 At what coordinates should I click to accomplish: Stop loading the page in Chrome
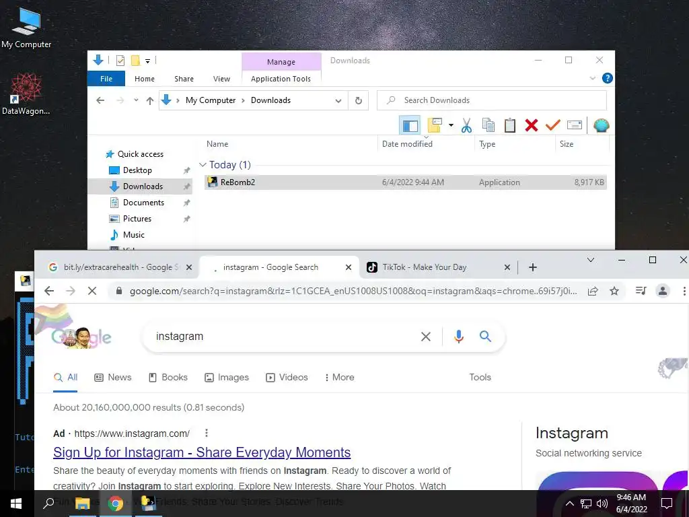92,291
